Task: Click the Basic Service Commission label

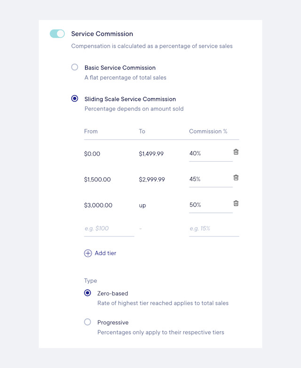Action: (x=120, y=68)
